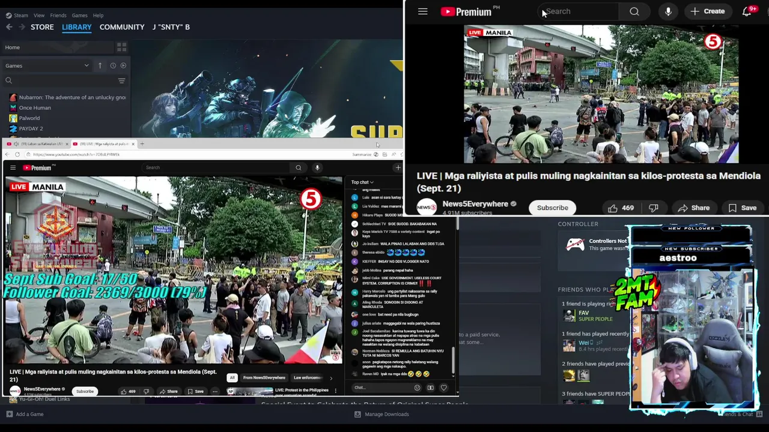Click the Steam library search field
The height and width of the screenshot is (432, 769).
click(x=60, y=80)
